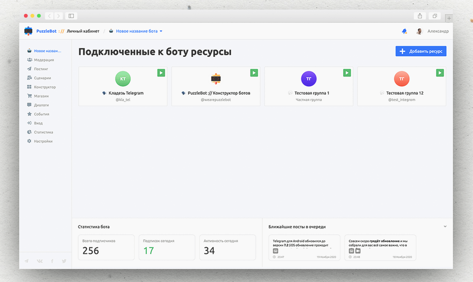
Task: Click the PuzzleBot Конструктор ботов card logo
Action: [x=216, y=78]
